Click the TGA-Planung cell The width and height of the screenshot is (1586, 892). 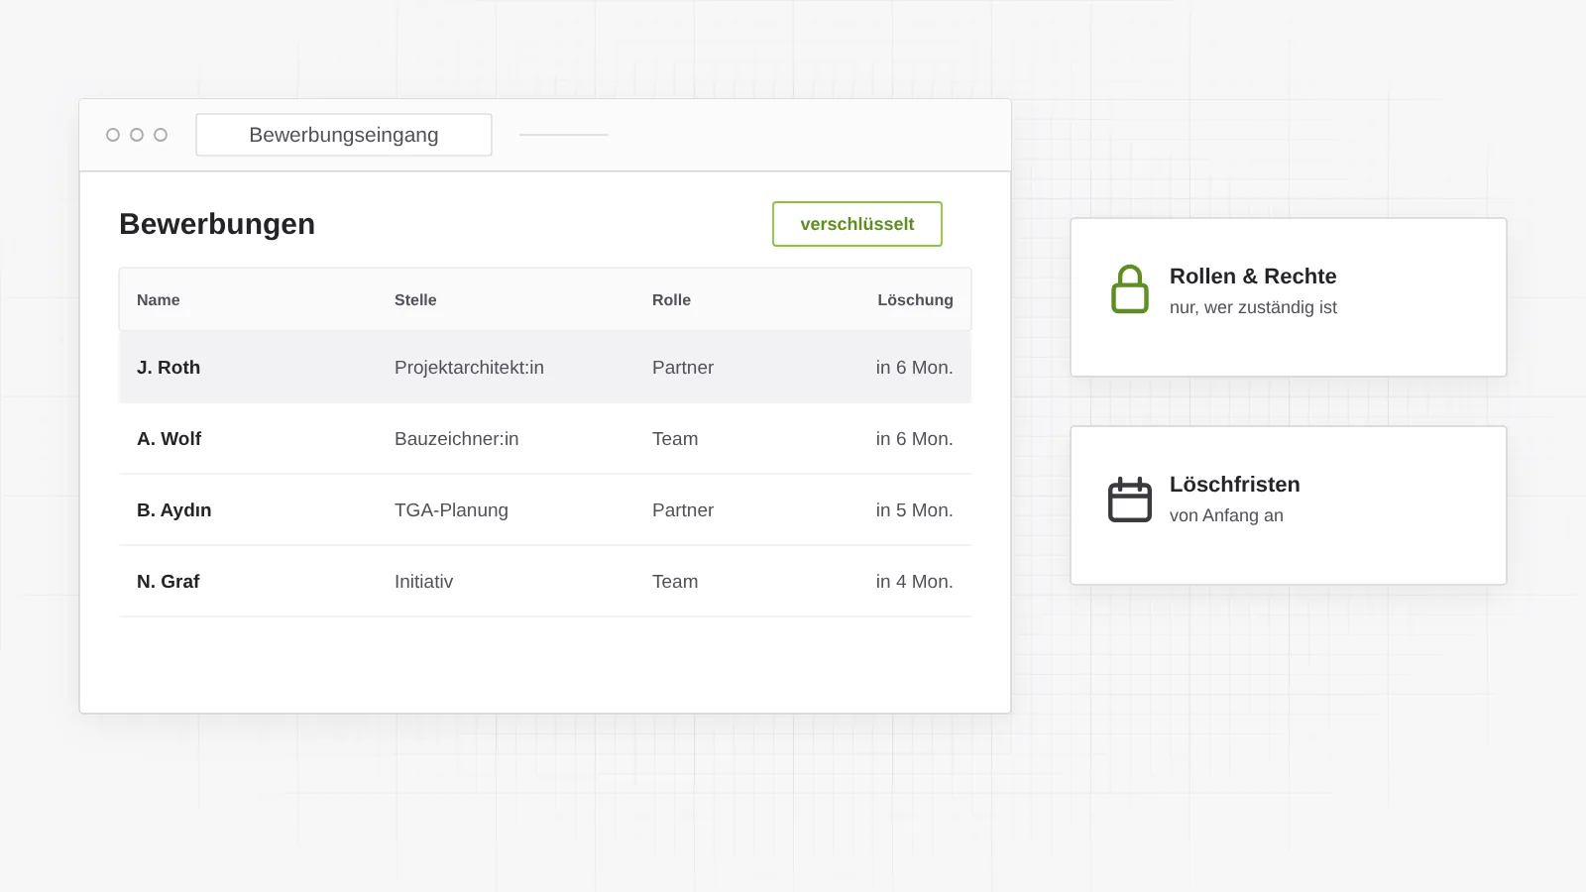click(451, 510)
